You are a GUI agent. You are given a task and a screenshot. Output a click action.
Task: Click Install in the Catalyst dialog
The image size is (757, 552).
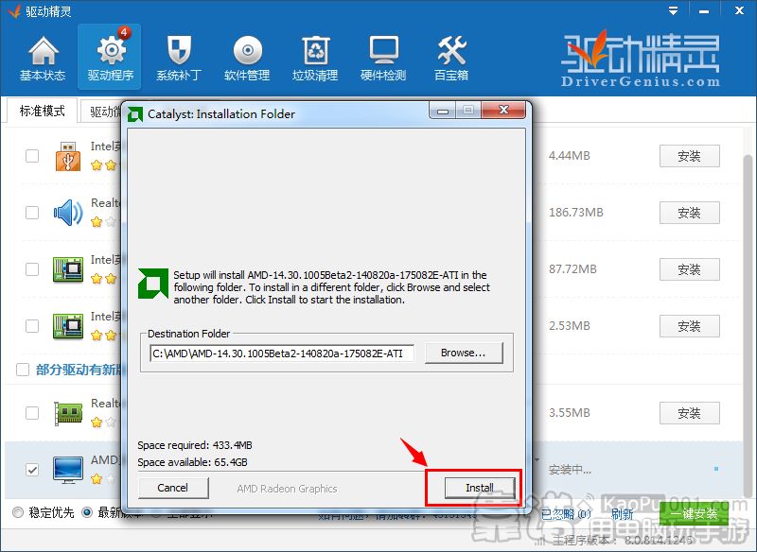[x=480, y=488]
